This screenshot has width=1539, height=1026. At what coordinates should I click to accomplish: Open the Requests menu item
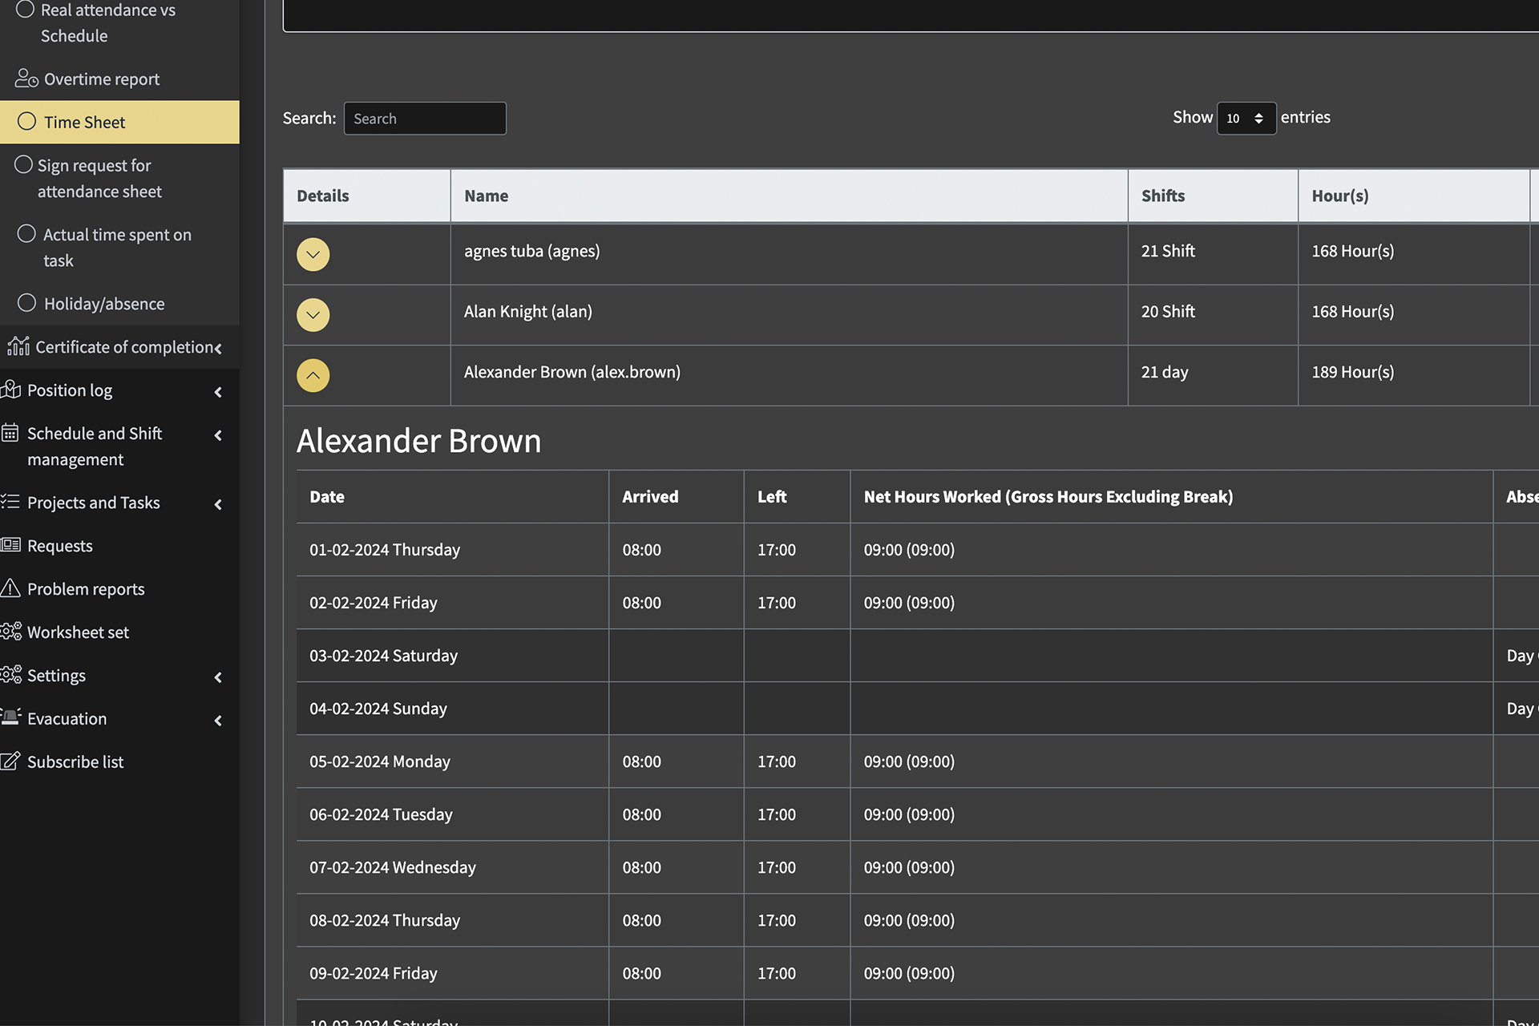59,546
